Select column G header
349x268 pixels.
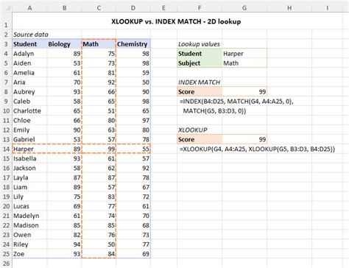point(244,8)
